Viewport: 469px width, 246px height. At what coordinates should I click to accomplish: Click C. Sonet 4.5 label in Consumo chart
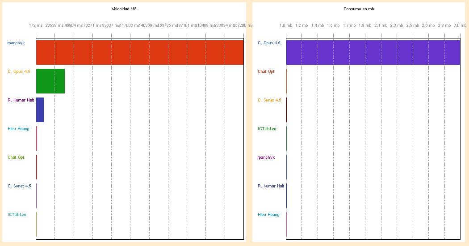pos(269,100)
